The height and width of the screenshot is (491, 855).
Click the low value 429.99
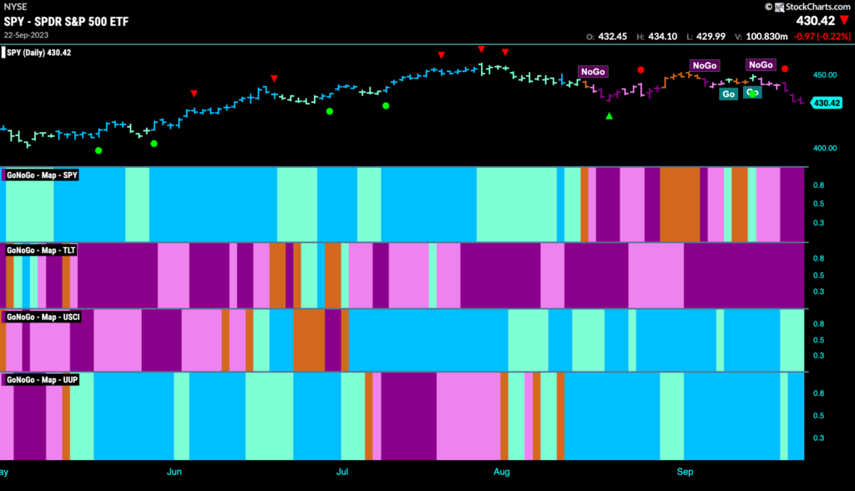pos(711,37)
